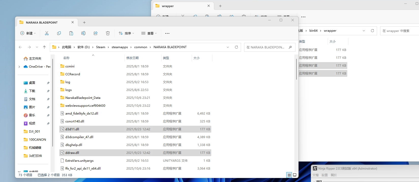
Task: Open Documents in quick access
Action: coord(29,99)
